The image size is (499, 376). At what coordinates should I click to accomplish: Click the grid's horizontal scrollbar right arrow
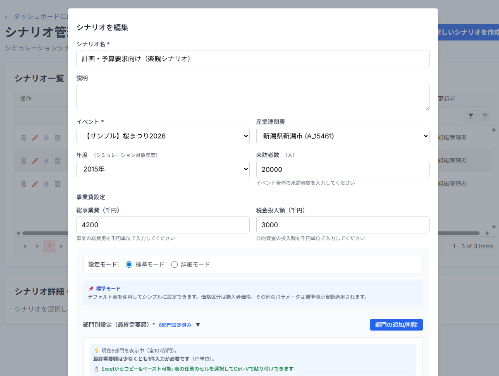pos(487,233)
